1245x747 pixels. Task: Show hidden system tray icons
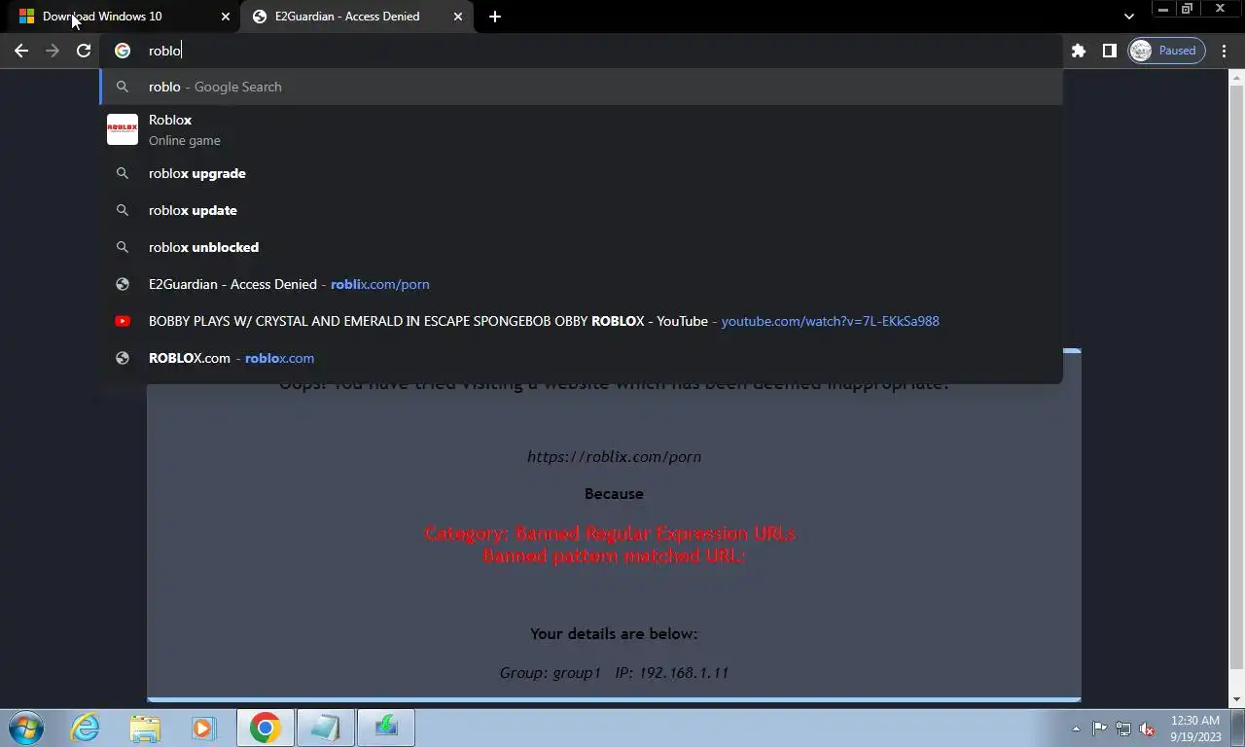click(1076, 729)
